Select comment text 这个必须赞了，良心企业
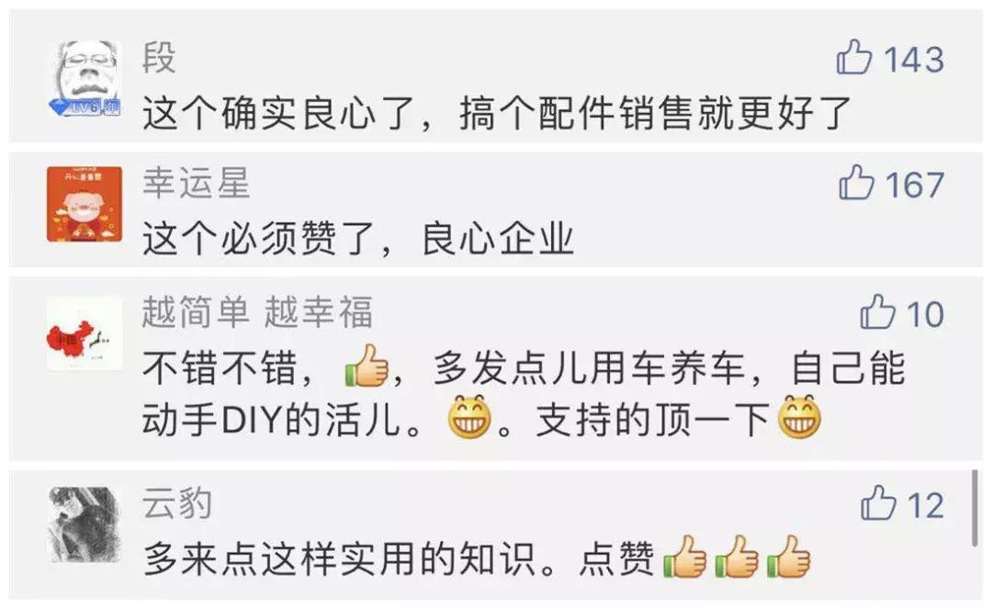 click(358, 239)
